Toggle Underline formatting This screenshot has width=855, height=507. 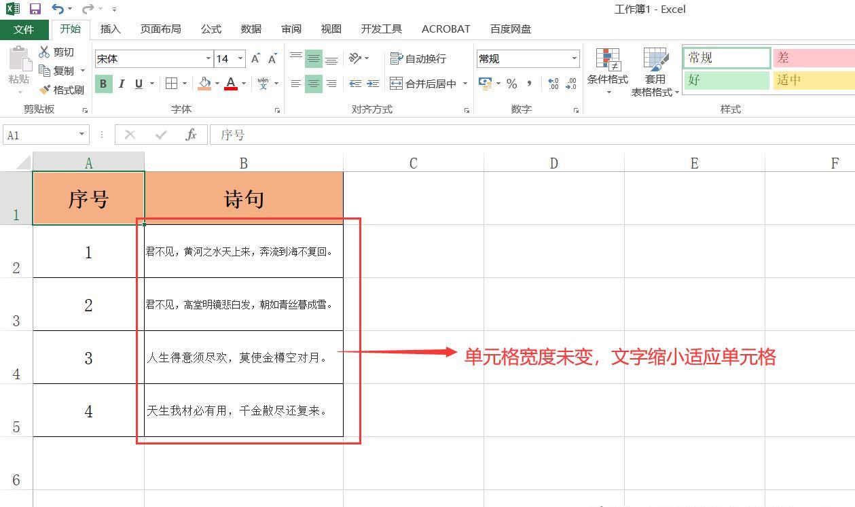pyautogui.click(x=139, y=84)
